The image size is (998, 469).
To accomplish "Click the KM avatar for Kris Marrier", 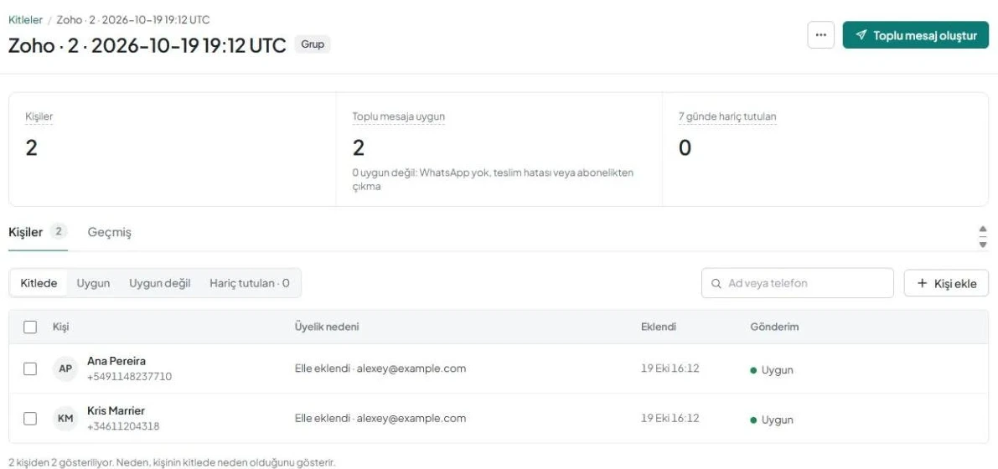I will 65,418.
